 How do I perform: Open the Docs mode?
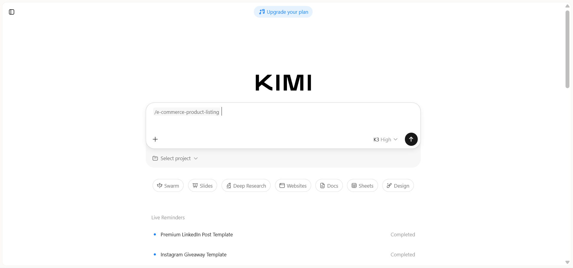pos(329,186)
